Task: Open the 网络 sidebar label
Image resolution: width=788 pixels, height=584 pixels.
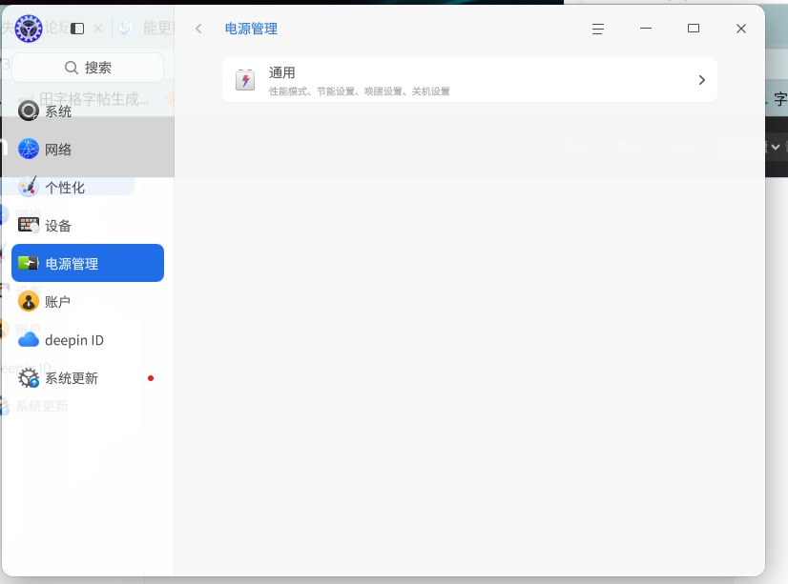Action: point(58,150)
